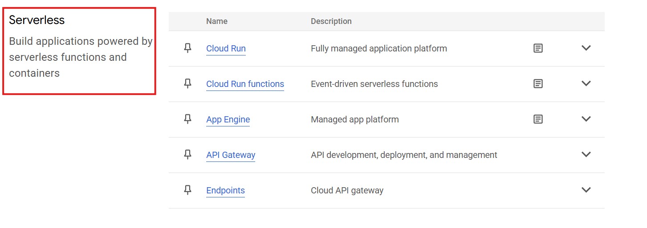The width and height of the screenshot is (647, 228).
Task: Open Cloud Run documentation icon
Action: tap(538, 48)
